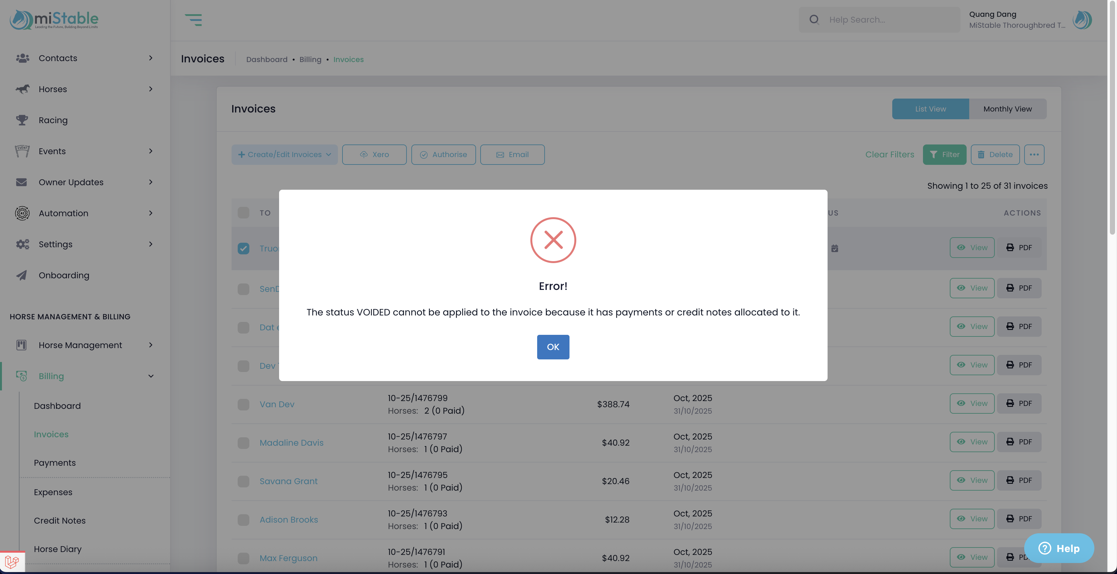Toggle the select-all header checkbox
Screen dimensions: 1117x574
coord(243,213)
